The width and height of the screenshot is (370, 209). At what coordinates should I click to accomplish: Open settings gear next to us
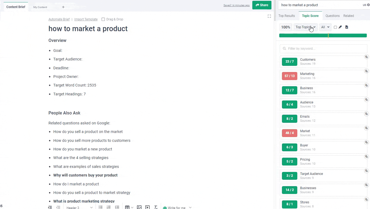(x=368, y=5)
